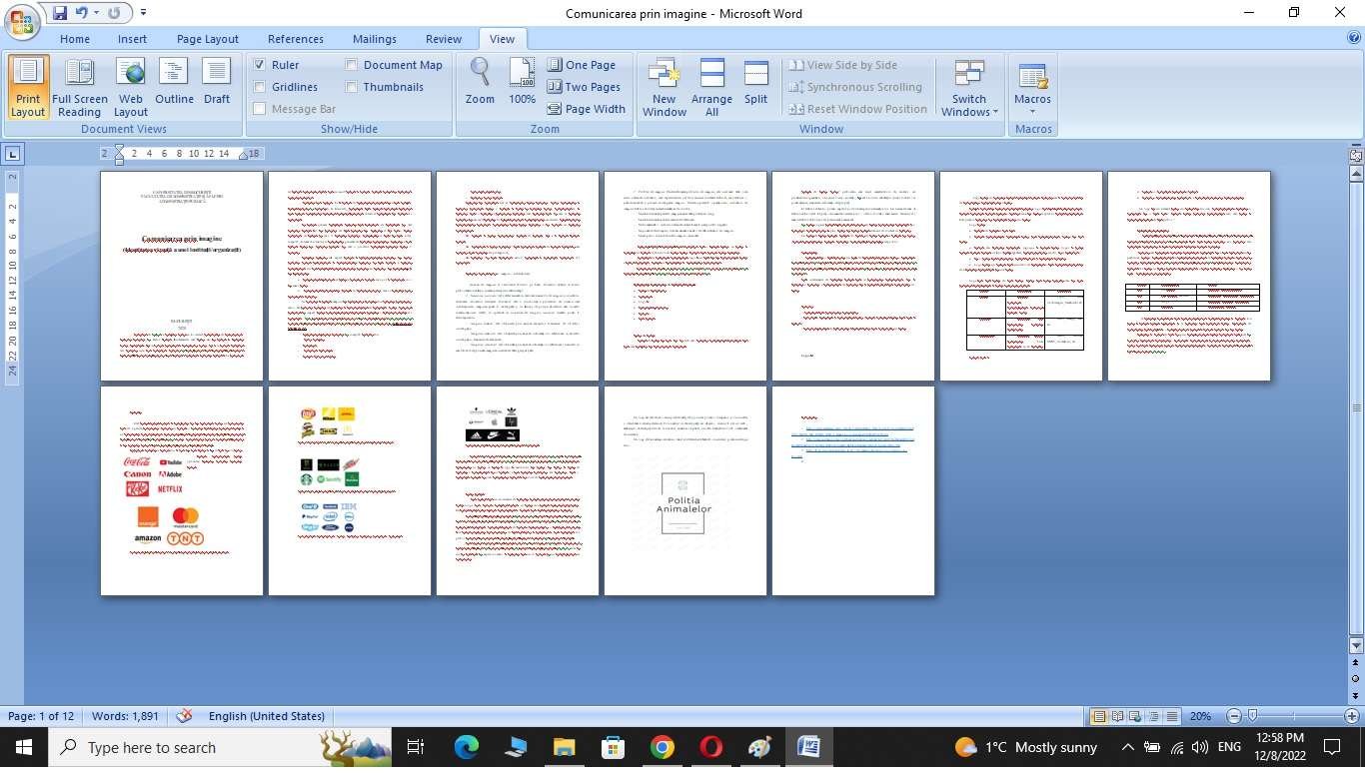1365x776 pixels.
Task: Enable the Gridlines checkbox
Action: (x=260, y=87)
